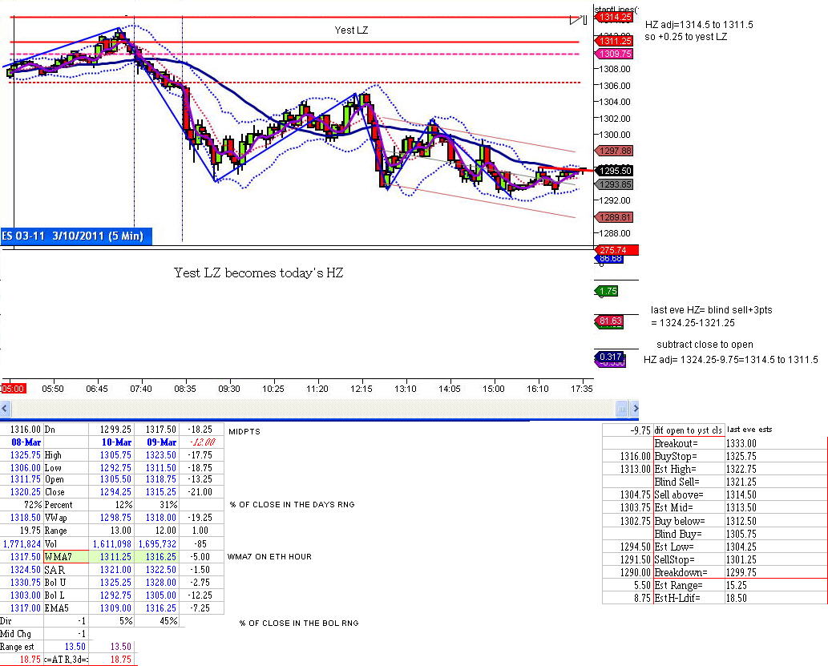Select the gray 1293.85 price tag
The width and height of the screenshot is (828, 666).
(x=614, y=184)
